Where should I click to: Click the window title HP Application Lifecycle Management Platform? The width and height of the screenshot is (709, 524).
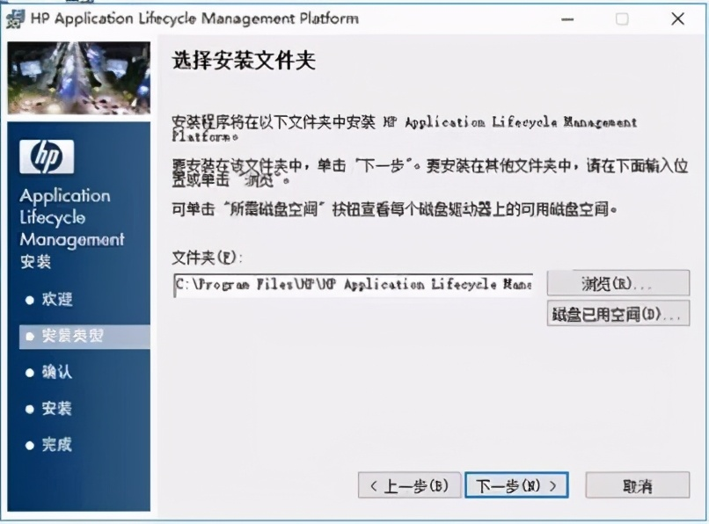tap(194, 18)
